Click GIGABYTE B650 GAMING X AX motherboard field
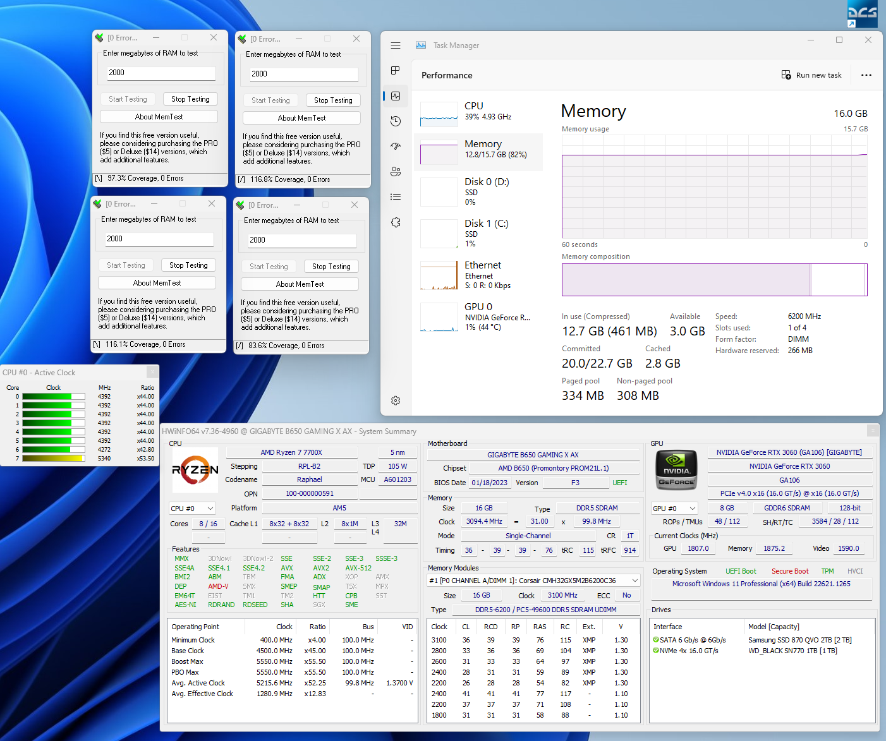 (x=533, y=455)
